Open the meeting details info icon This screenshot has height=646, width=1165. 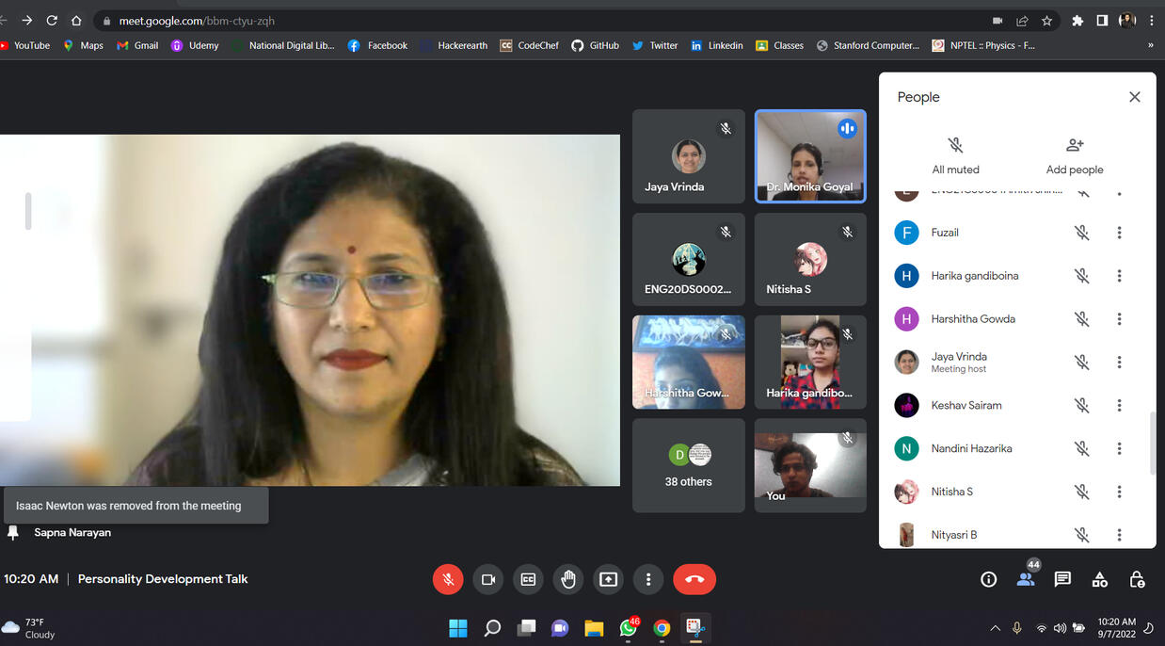[x=988, y=579]
